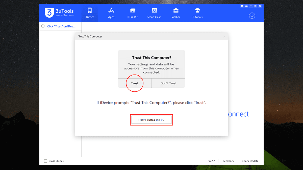
Task: Click the spinning connection indicator circle
Action: pos(43,26)
